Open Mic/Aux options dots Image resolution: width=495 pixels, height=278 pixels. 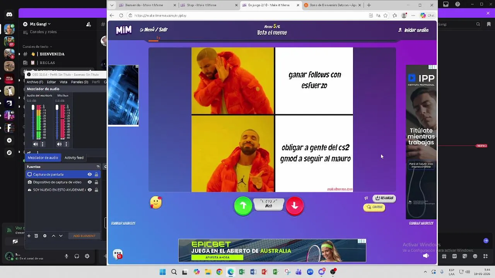tap(66, 144)
